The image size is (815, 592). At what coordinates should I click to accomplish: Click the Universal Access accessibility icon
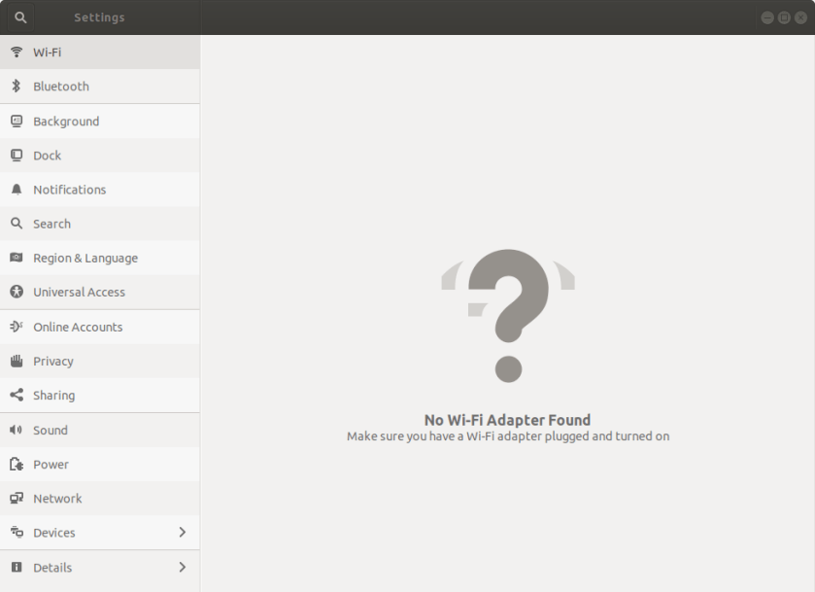tap(16, 292)
